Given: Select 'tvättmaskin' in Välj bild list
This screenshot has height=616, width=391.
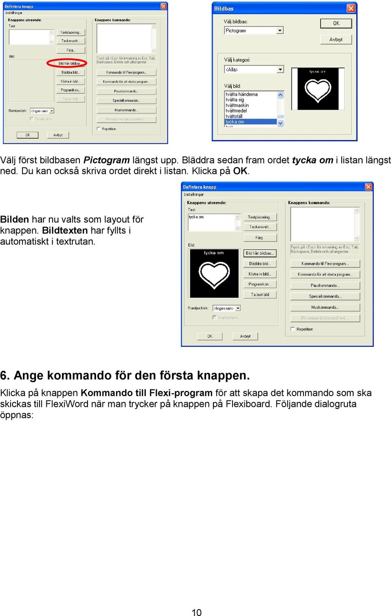Looking at the screenshot, I should (237, 105).
